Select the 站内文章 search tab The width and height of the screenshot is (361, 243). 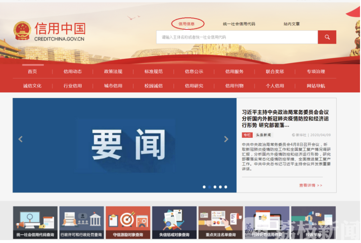pyautogui.click(x=292, y=24)
